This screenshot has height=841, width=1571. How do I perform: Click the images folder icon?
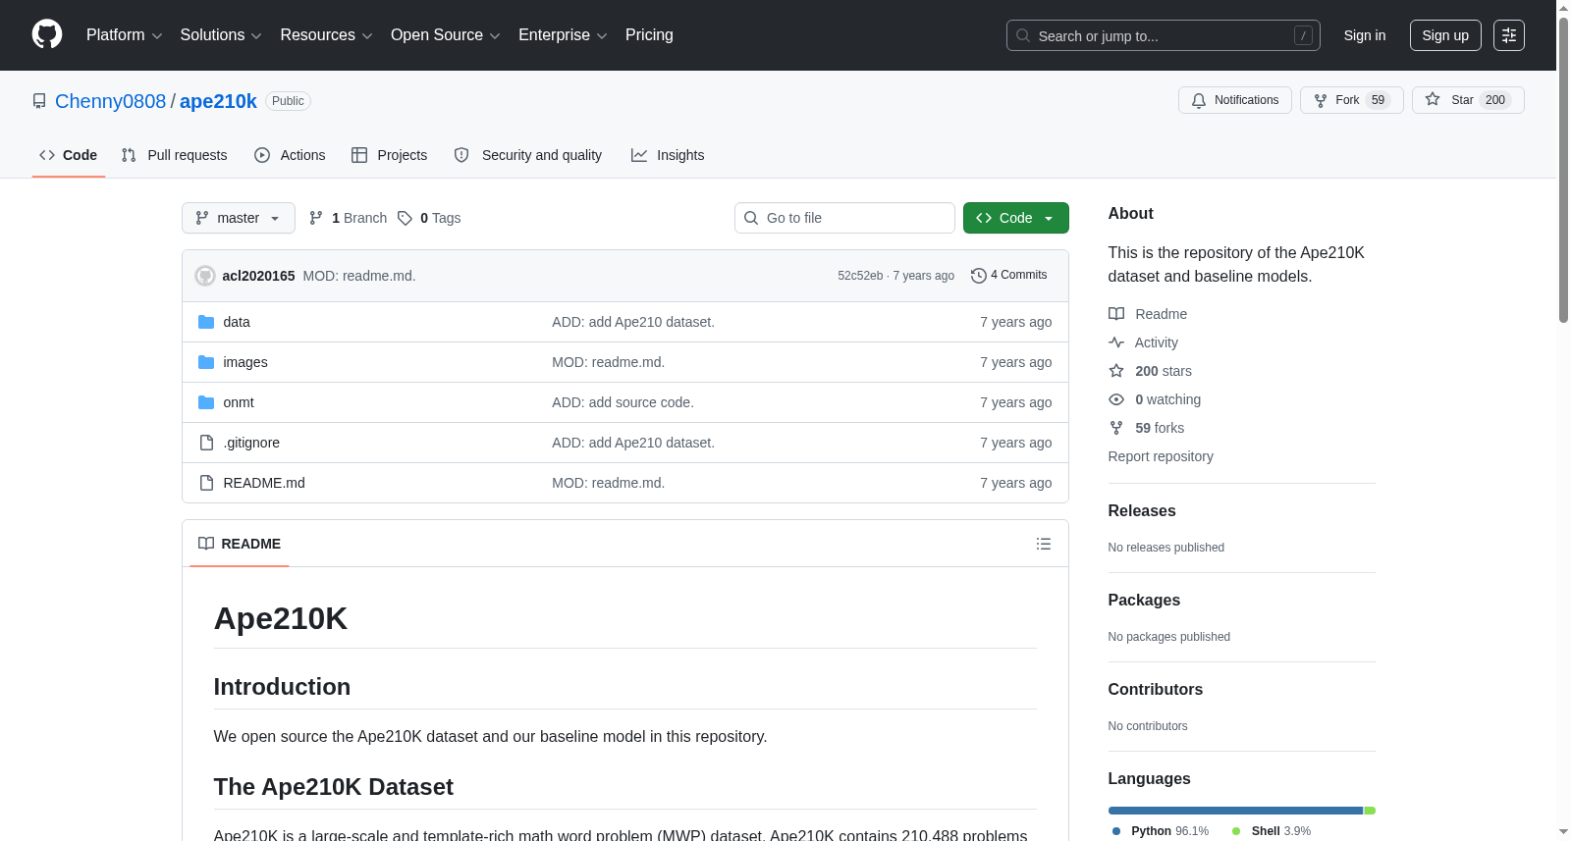coord(206,362)
